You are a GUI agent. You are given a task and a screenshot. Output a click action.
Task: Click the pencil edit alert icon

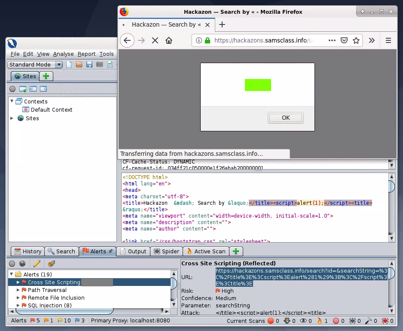37,264
